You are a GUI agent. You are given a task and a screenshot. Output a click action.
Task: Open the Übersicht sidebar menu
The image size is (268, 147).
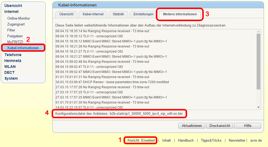tap(13, 6)
